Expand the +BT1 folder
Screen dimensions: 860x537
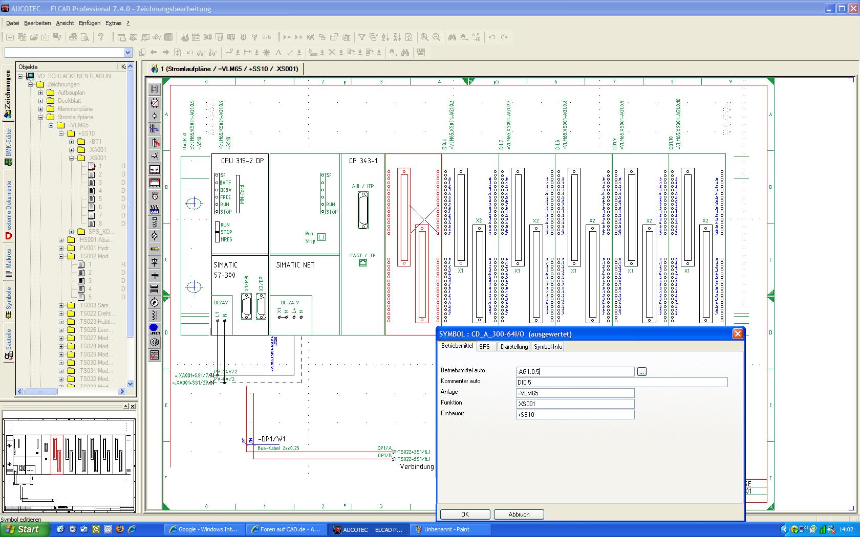(x=72, y=142)
